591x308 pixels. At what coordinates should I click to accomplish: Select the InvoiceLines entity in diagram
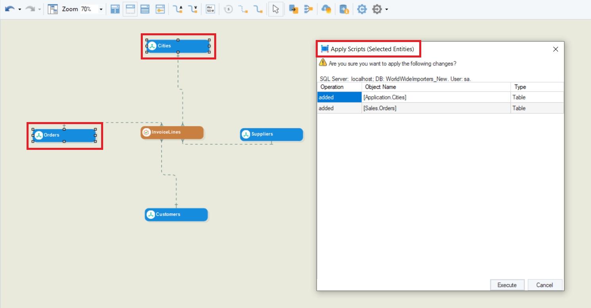172,132
